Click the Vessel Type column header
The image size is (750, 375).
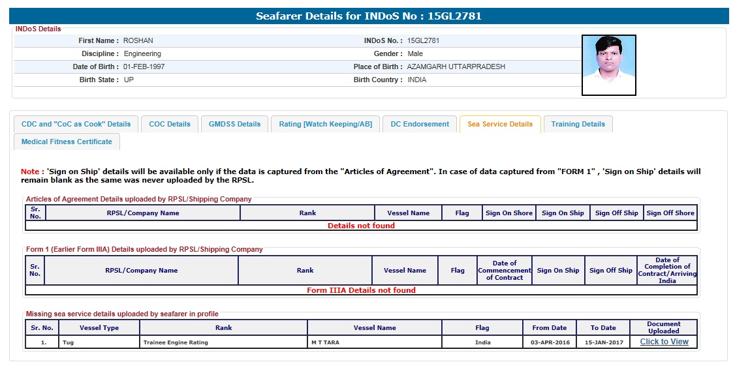click(99, 328)
